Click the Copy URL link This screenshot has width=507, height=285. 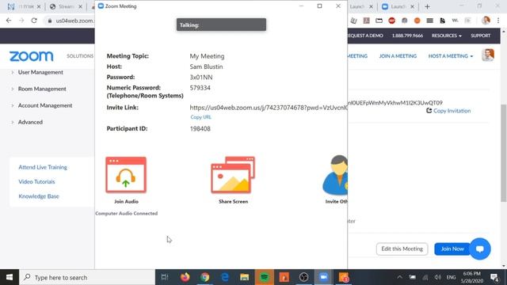click(200, 117)
